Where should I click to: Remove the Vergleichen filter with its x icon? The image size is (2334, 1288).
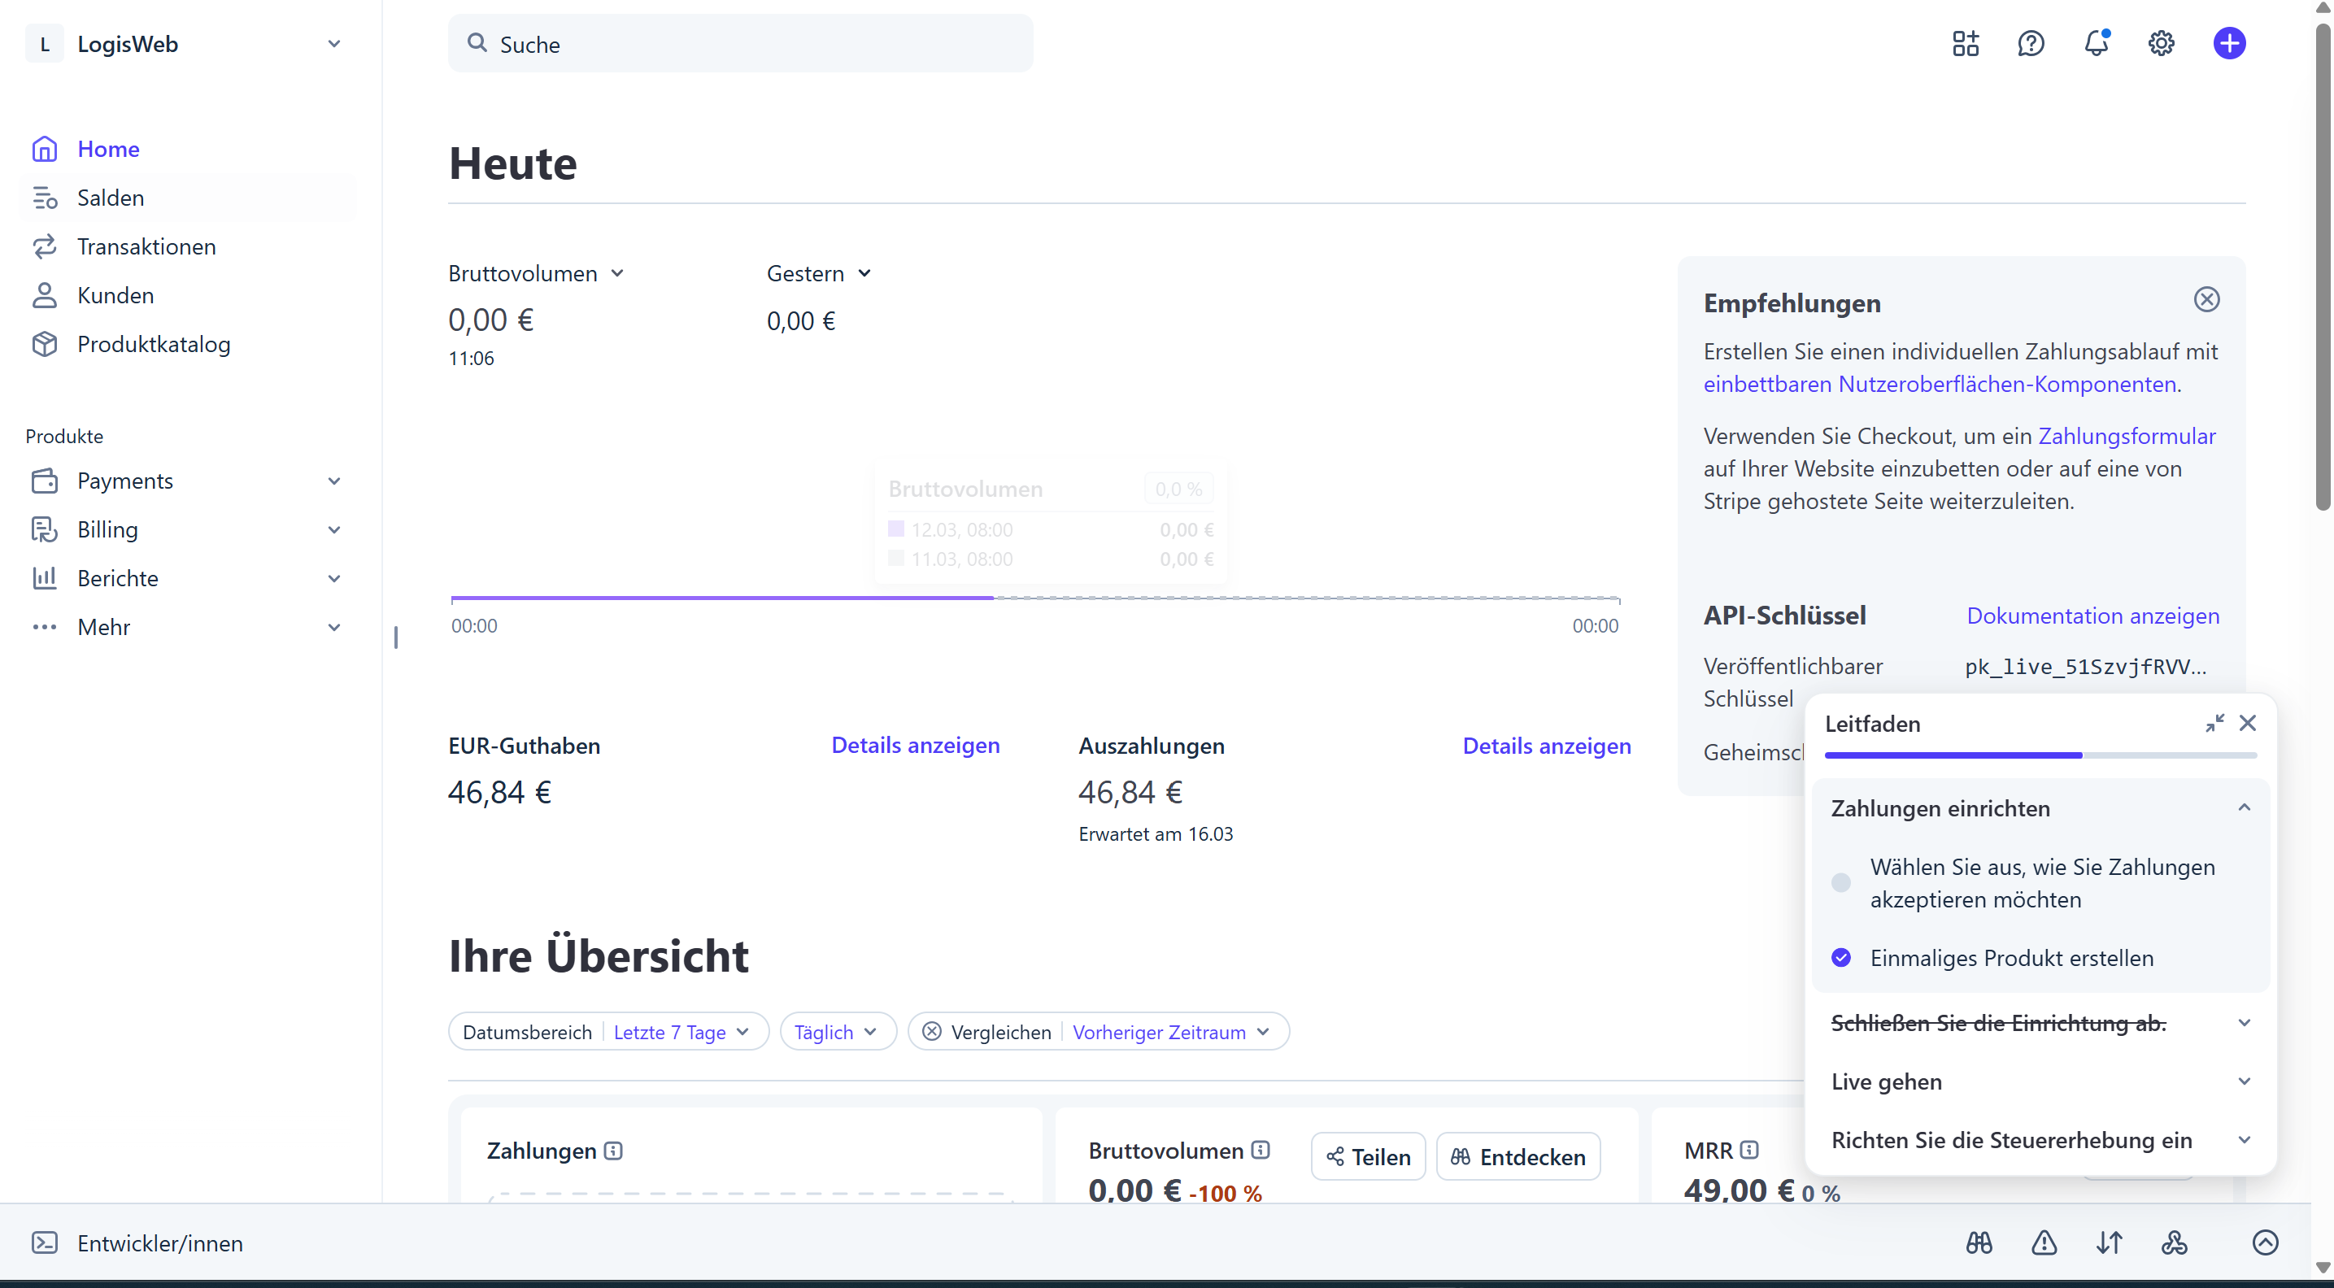(931, 1032)
